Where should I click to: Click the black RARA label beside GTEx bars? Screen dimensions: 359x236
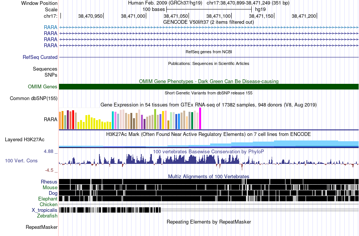pos(50,119)
